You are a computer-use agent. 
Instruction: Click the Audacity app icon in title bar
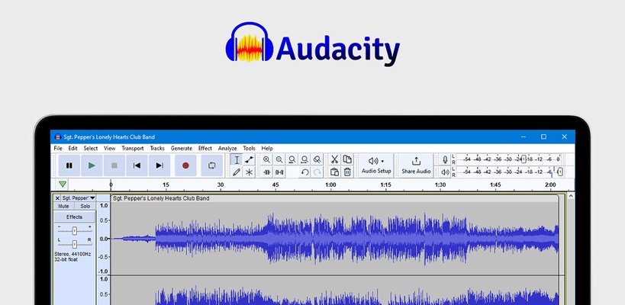[x=57, y=136]
